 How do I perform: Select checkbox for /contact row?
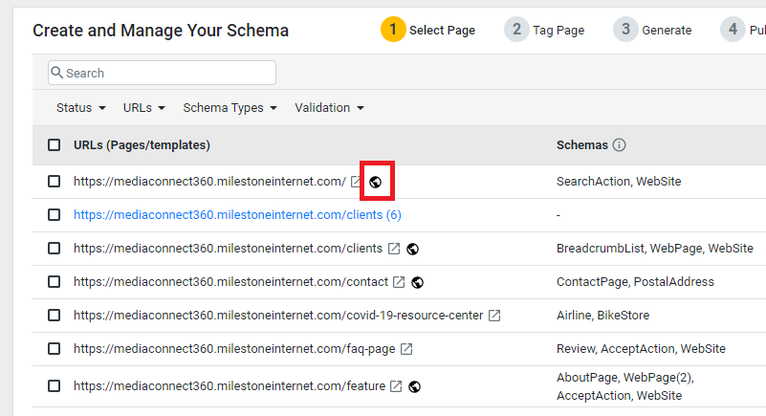point(55,282)
